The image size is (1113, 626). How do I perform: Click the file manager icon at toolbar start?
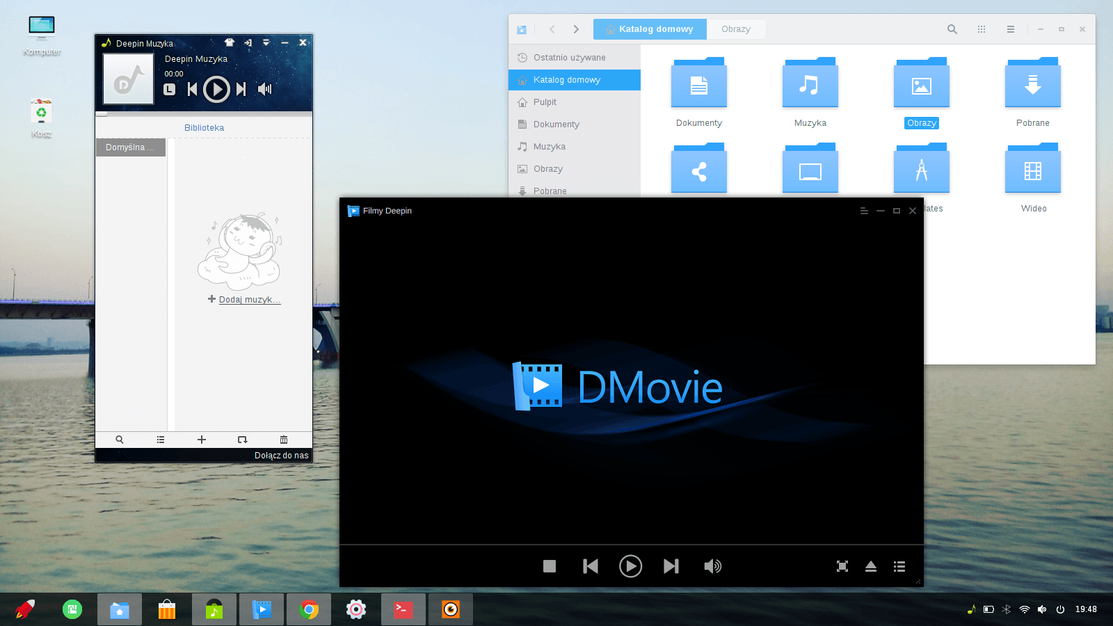coord(522,29)
